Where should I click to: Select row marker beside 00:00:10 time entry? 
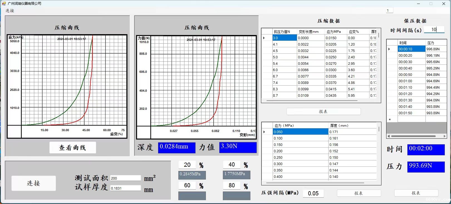(389, 49)
